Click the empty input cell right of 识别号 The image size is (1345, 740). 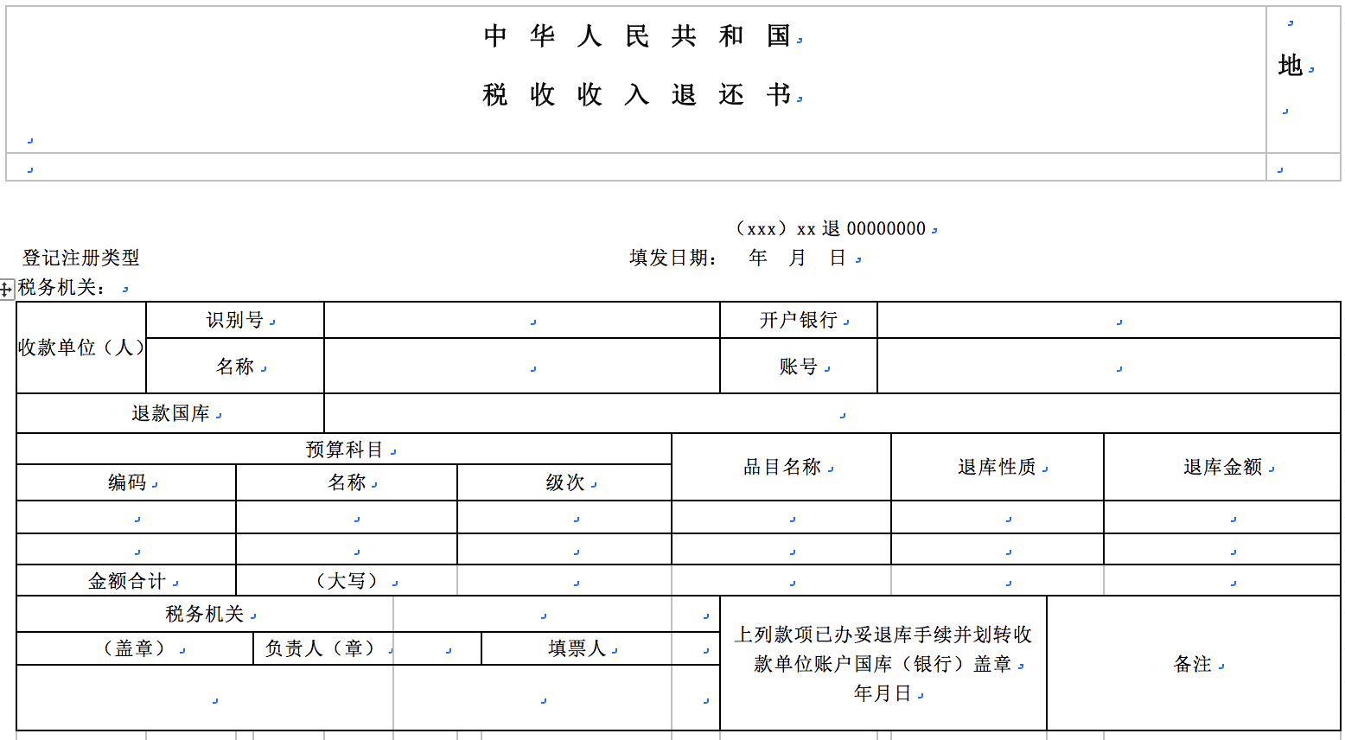(x=522, y=320)
